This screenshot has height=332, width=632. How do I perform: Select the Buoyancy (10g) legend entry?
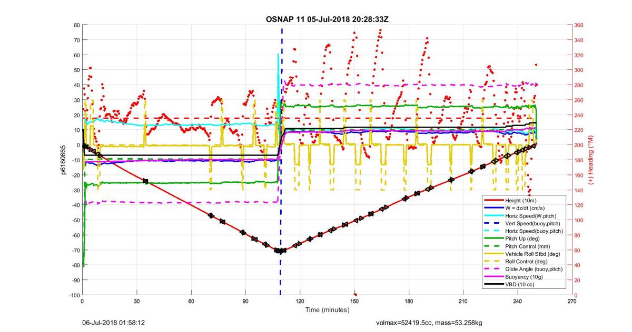tap(525, 277)
